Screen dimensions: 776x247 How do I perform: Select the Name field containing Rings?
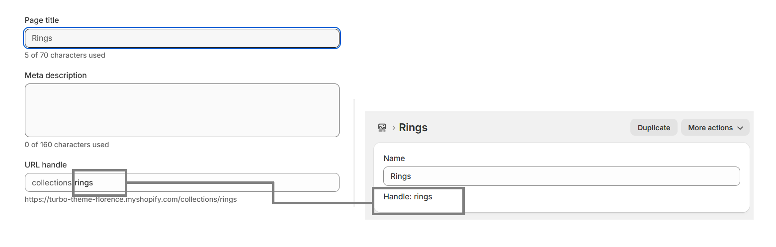point(561,176)
